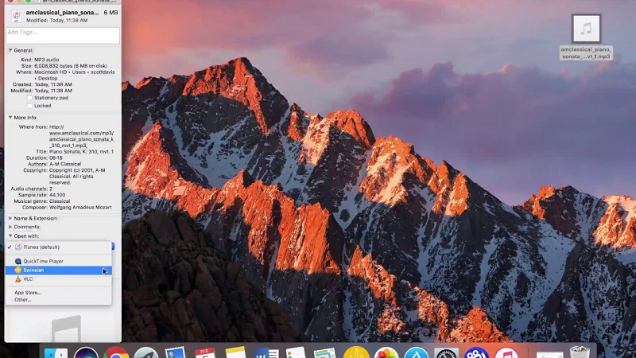
Task: Open System Preferences gear in Dock
Action: [x=446, y=353]
